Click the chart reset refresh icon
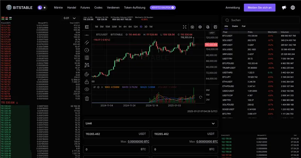Viewport: 301px width, 158px height. (x=201, y=97)
